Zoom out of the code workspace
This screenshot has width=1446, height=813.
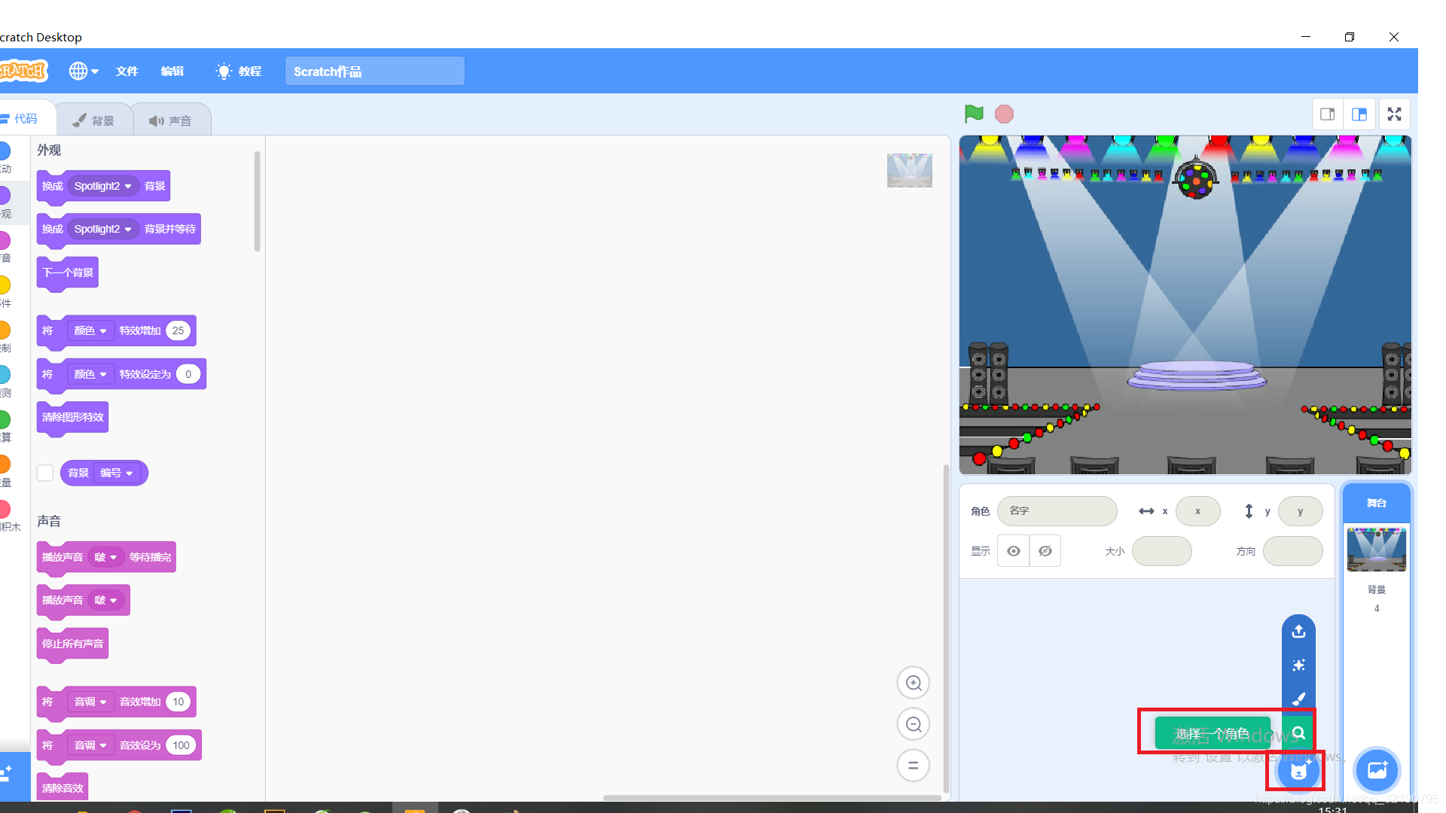coord(913,724)
